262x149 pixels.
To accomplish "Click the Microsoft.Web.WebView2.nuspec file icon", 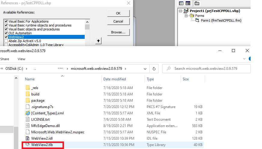I will (x=28, y=132).
